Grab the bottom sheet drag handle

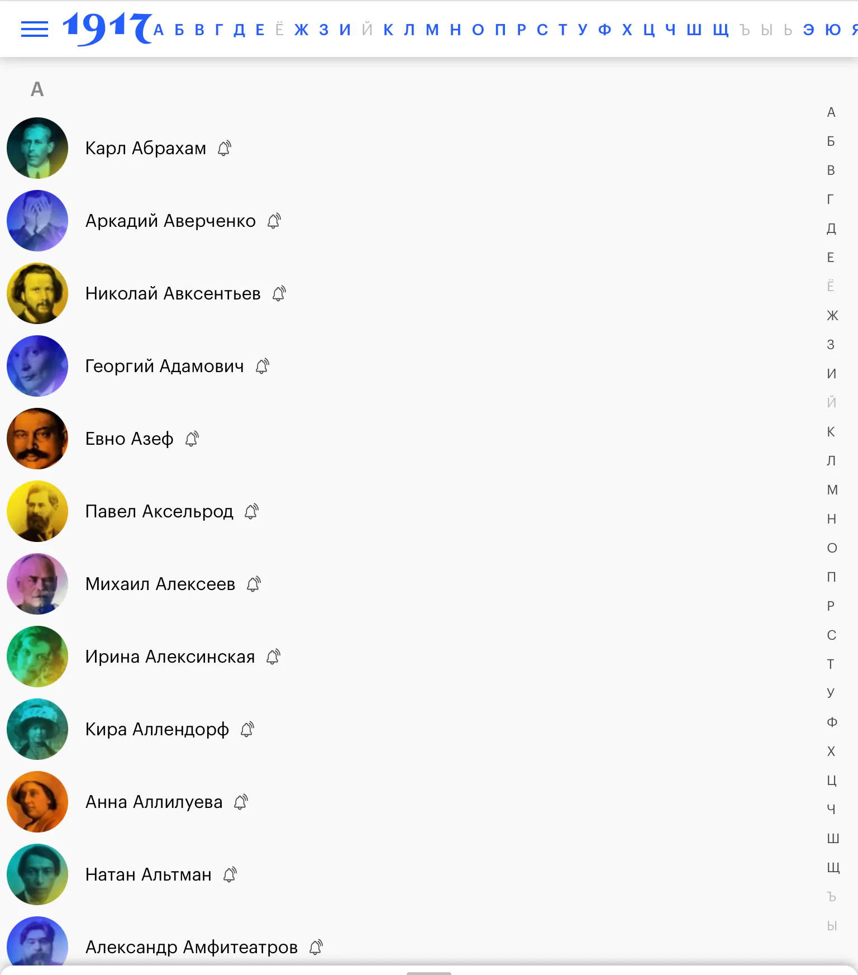pos(429,973)
